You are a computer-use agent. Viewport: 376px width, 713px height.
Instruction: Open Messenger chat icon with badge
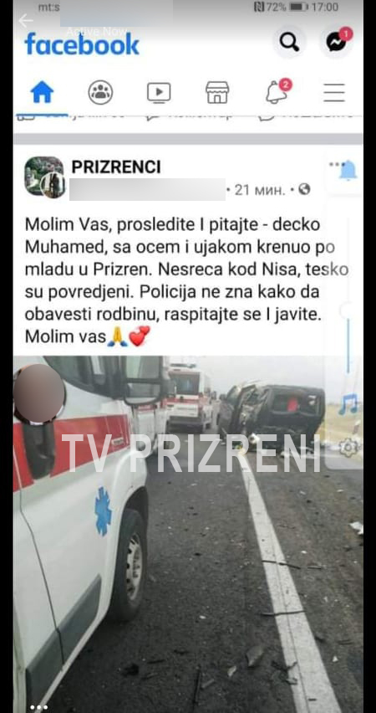coord(338,41)
